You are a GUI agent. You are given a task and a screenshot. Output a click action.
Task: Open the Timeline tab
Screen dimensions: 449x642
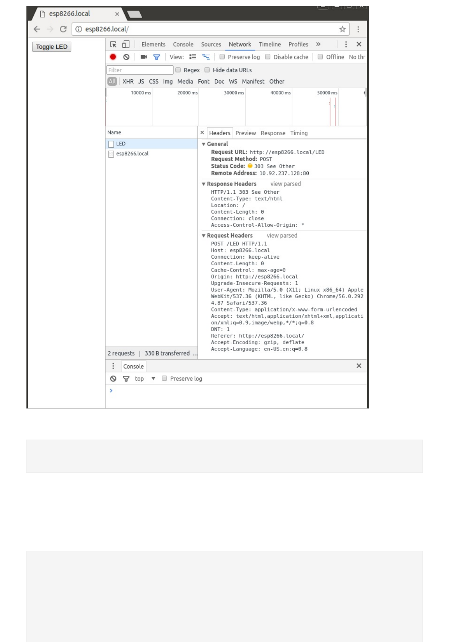[x=270, y=45]
